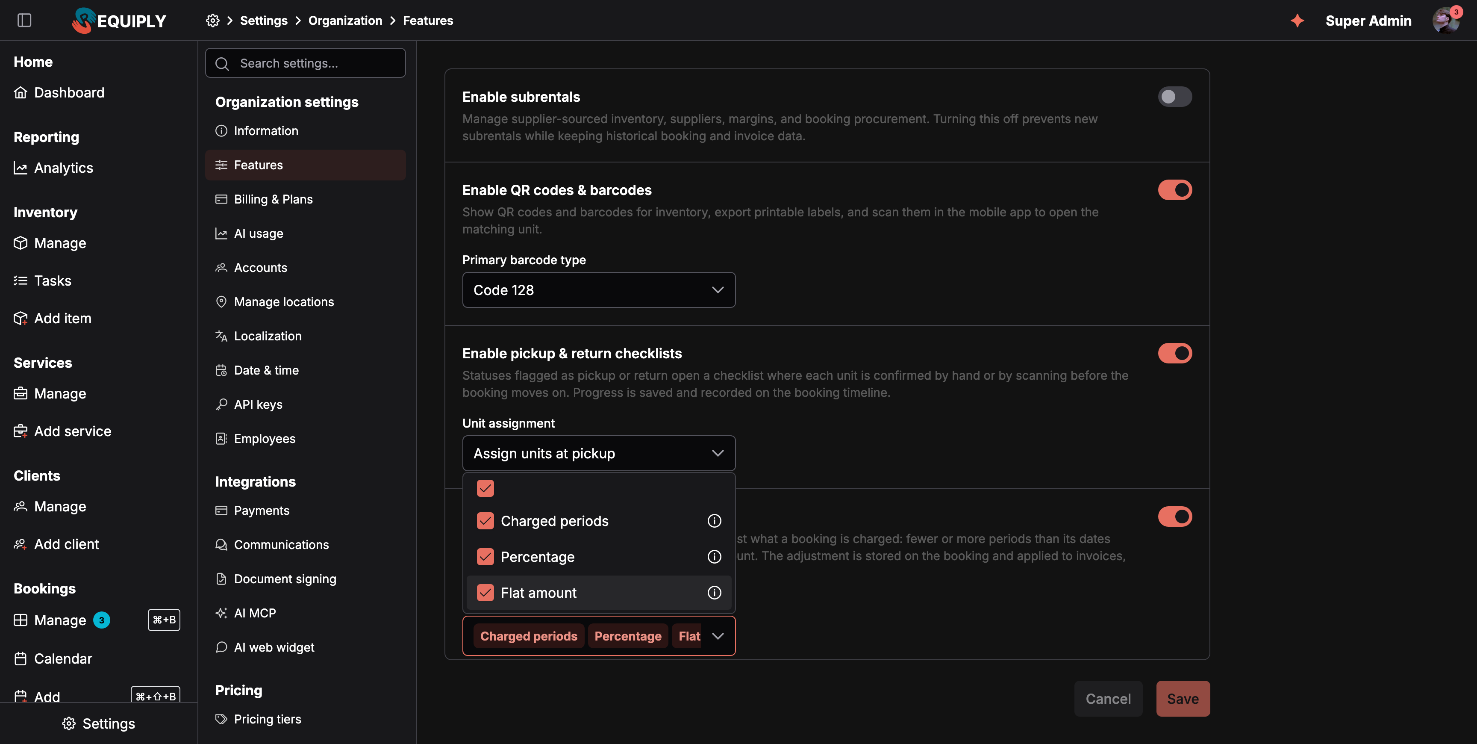Viewport: 1477px width, 744px height.
Task: Click the gear icon in breadcrumb
Action: 213,21
